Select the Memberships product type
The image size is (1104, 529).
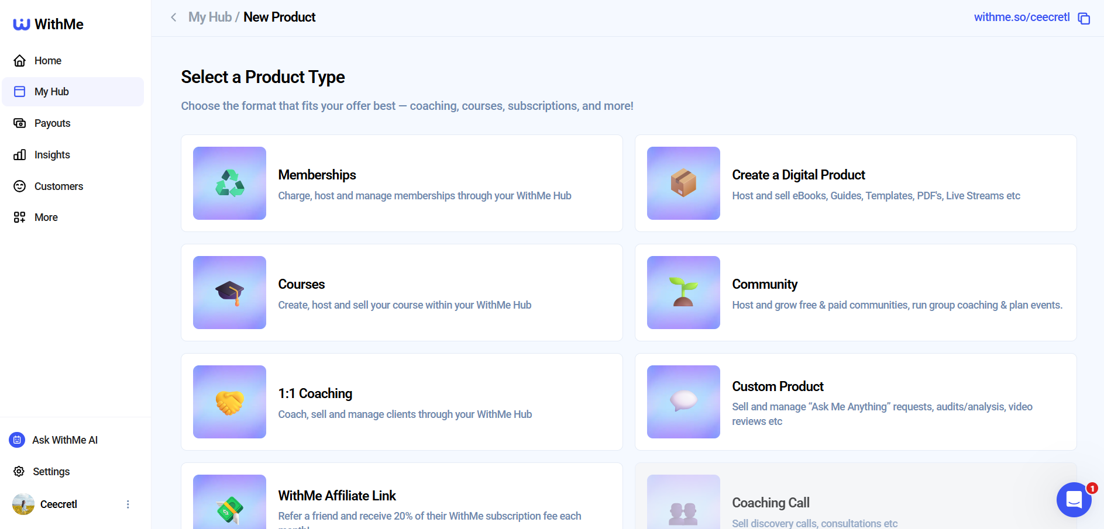click(x=401, y=184)
